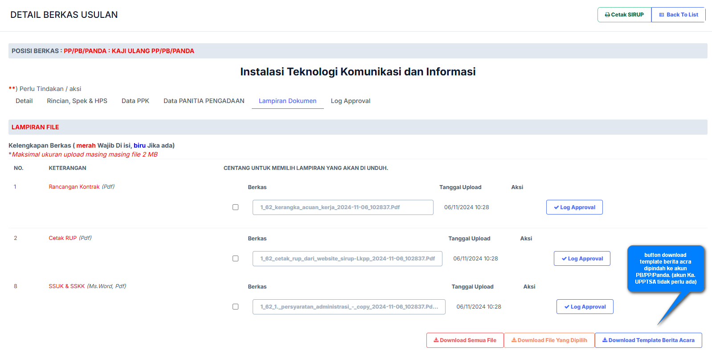Viewport: 712px width, 355px height.
Task: Check the SSUK & SSKK file checkbox
Action: coord(235,307)
